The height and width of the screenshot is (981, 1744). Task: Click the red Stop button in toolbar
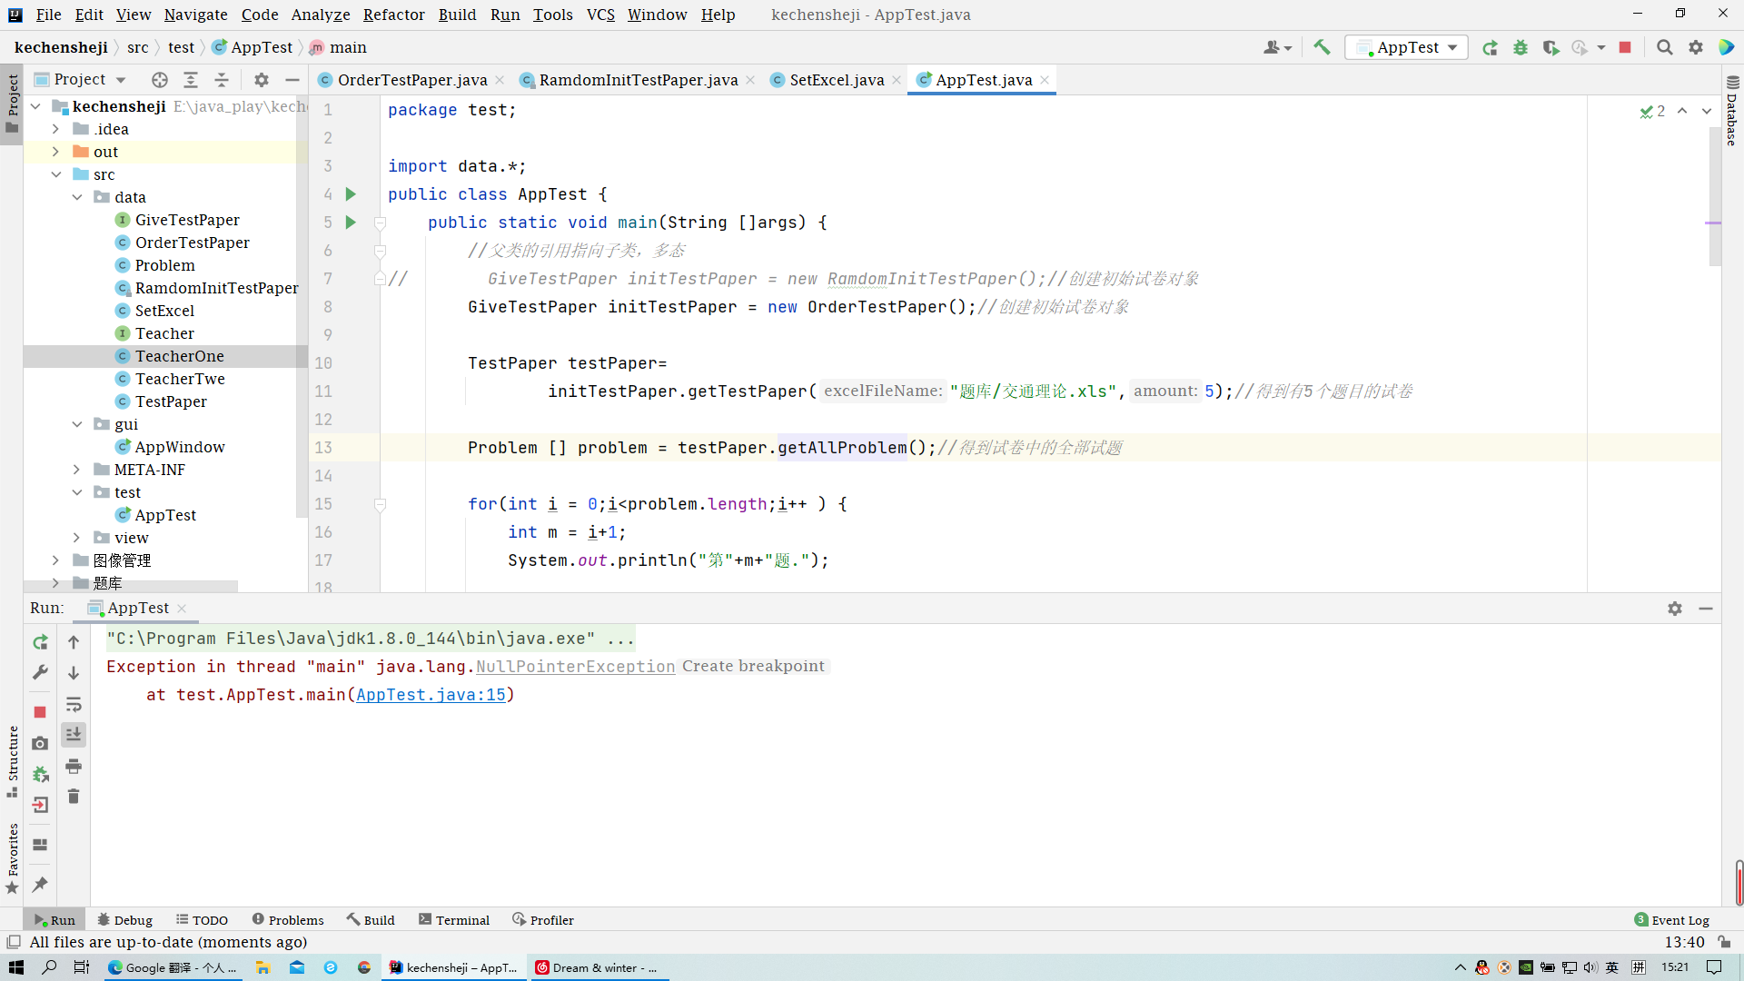pos(1625,47)
